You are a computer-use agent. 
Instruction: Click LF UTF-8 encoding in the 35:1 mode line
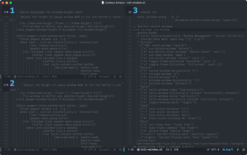point(213,150)
